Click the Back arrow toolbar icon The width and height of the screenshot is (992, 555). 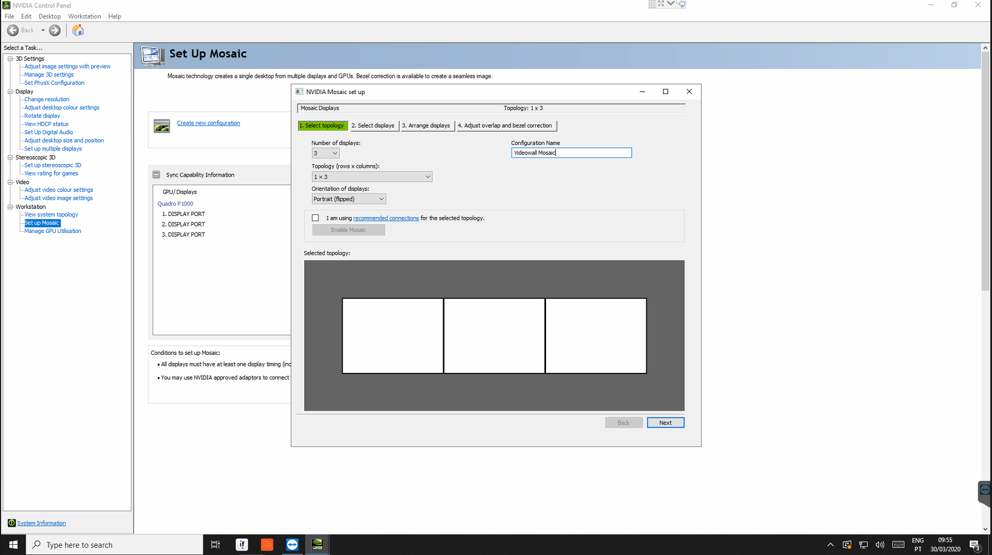[13, 30]
